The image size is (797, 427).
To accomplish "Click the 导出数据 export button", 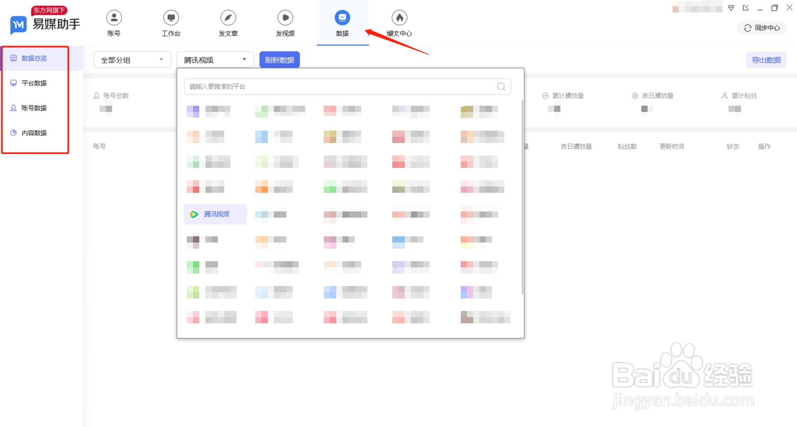I will pos(766,59).
